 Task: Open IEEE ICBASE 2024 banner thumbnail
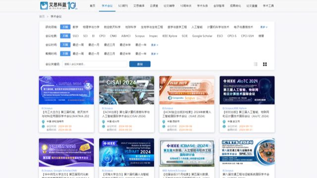tap(187, 152)
